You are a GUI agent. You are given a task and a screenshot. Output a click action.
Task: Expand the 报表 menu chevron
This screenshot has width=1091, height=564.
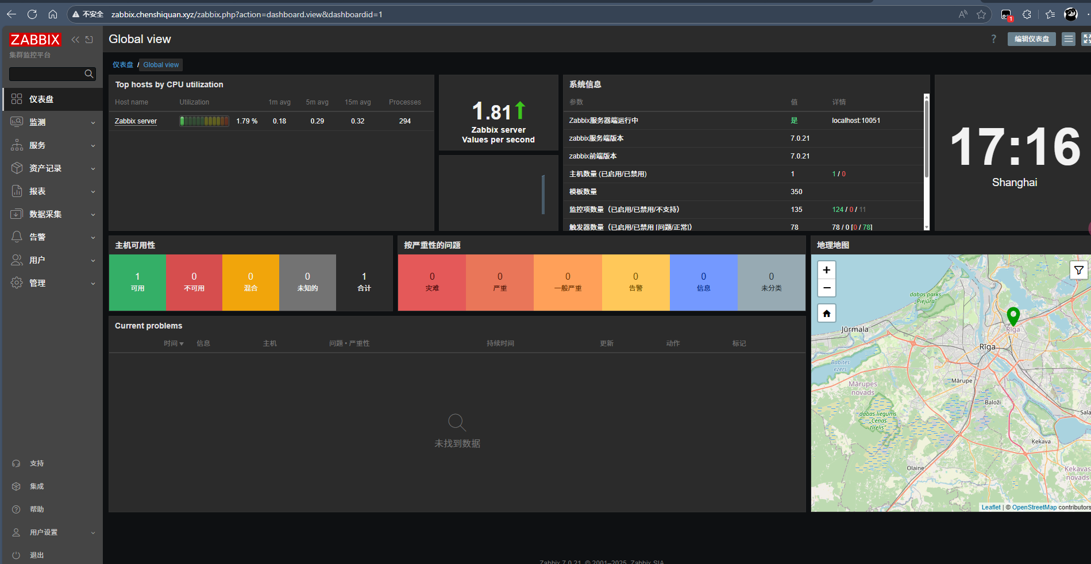coord(93,191)
